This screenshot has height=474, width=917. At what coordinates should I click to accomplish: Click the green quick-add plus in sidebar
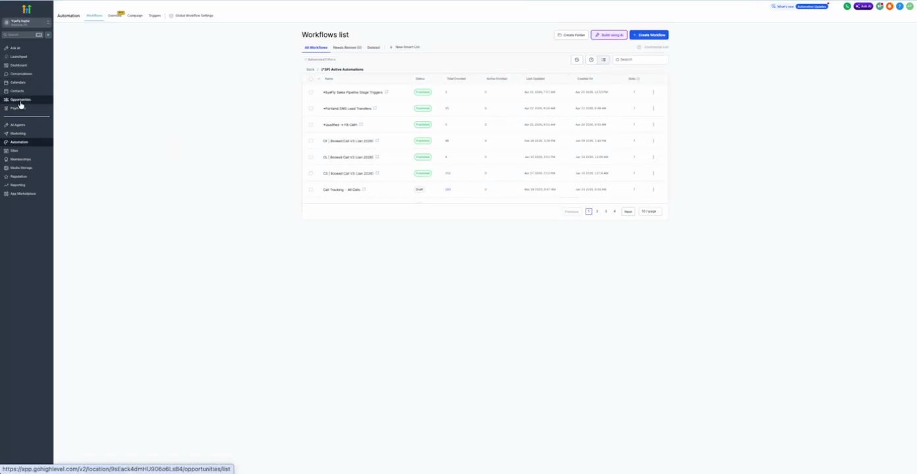pyautogui.click(x=48, y=35)
